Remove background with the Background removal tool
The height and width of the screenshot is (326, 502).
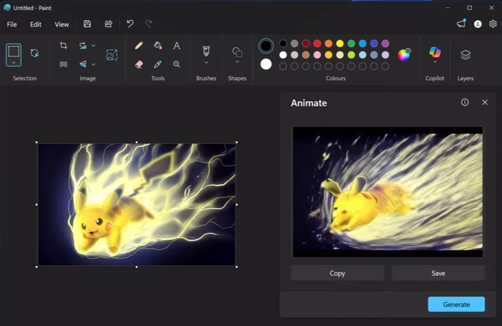(63, 64)
